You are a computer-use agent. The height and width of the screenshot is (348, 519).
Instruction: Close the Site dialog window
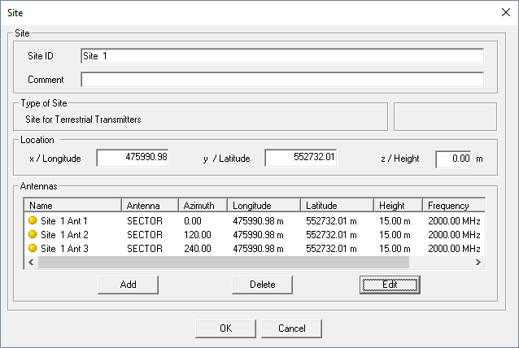499,13
